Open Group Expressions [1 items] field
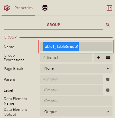 point(66,57)
